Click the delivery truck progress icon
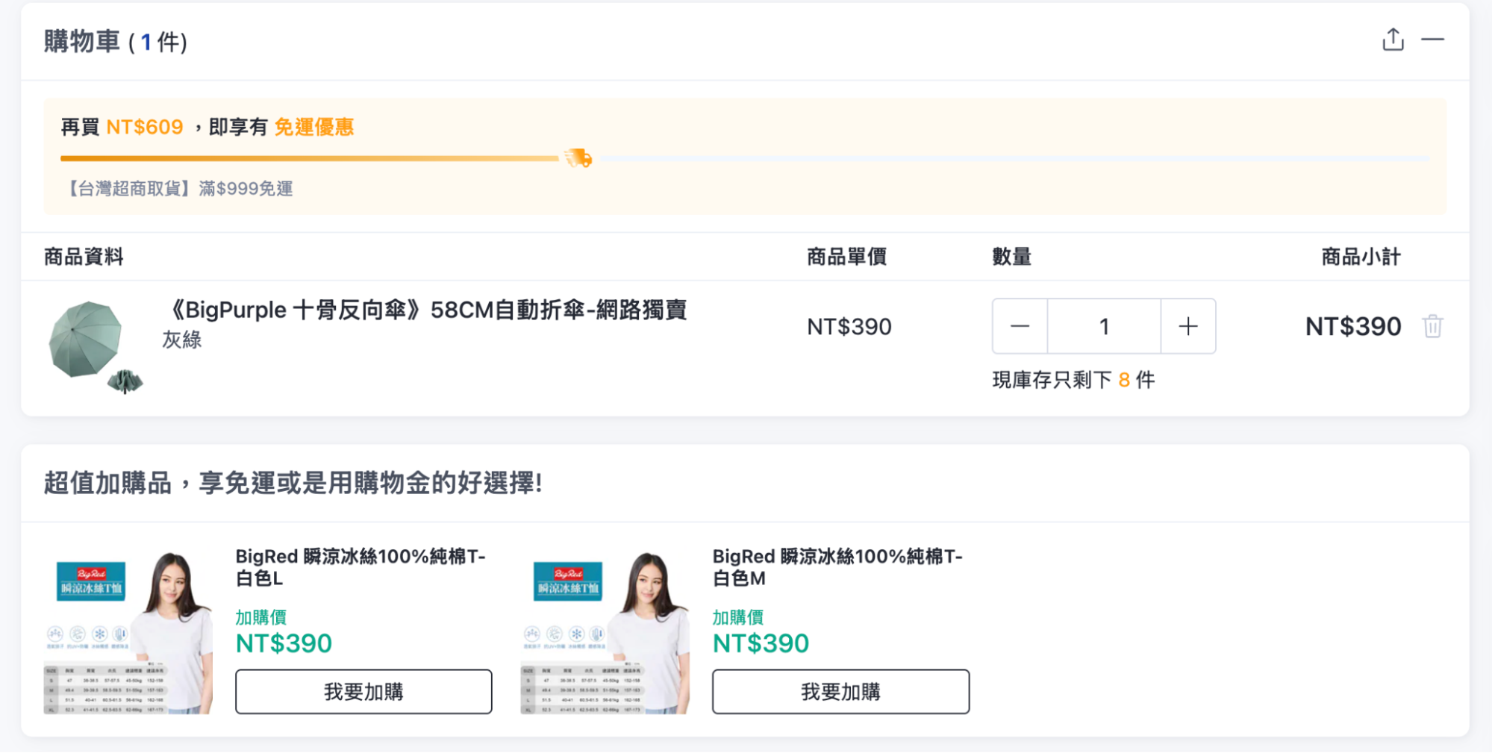The image size is (1492, 753). point(578,158)
